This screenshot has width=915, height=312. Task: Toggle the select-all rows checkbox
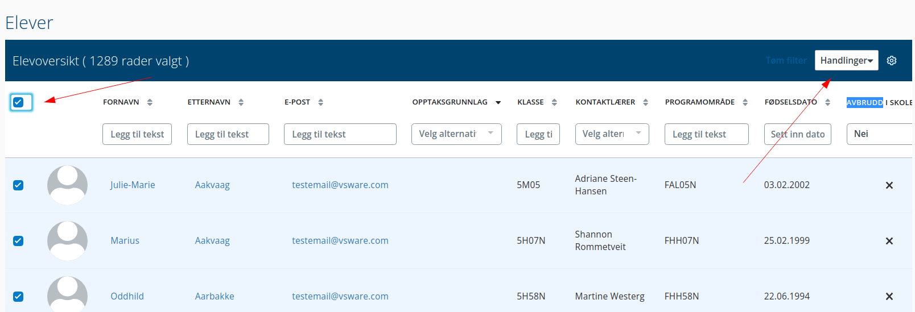18,102
